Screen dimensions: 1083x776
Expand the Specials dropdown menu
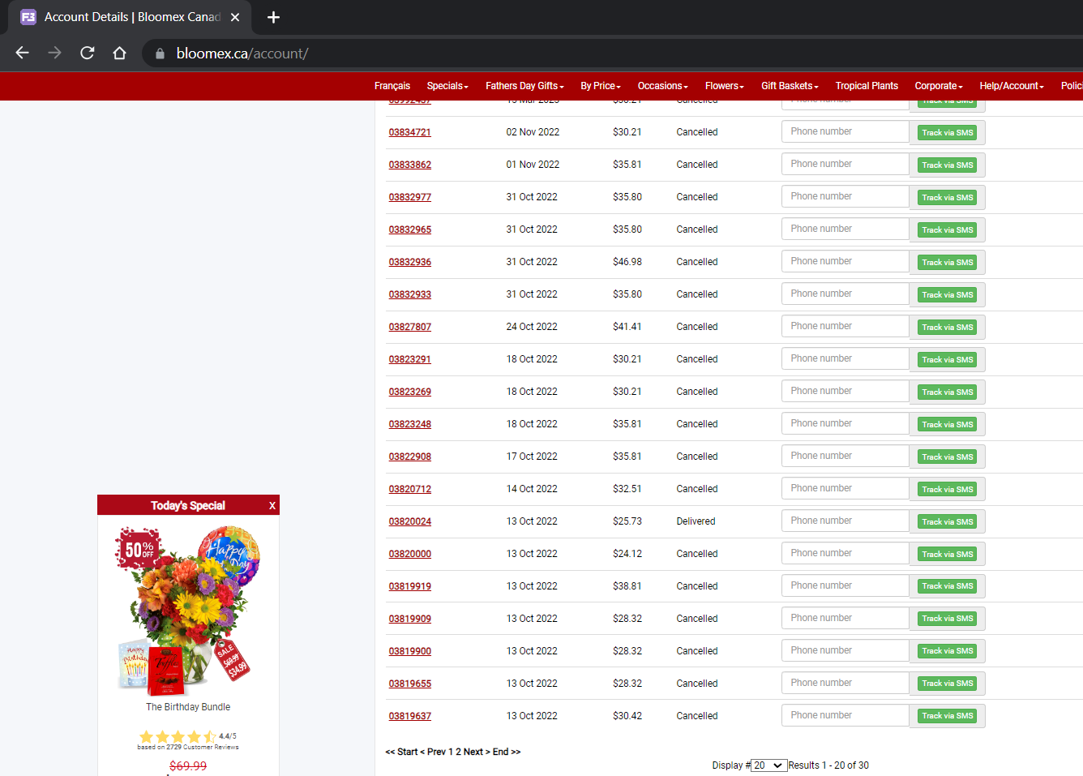[x=447, y=86]
